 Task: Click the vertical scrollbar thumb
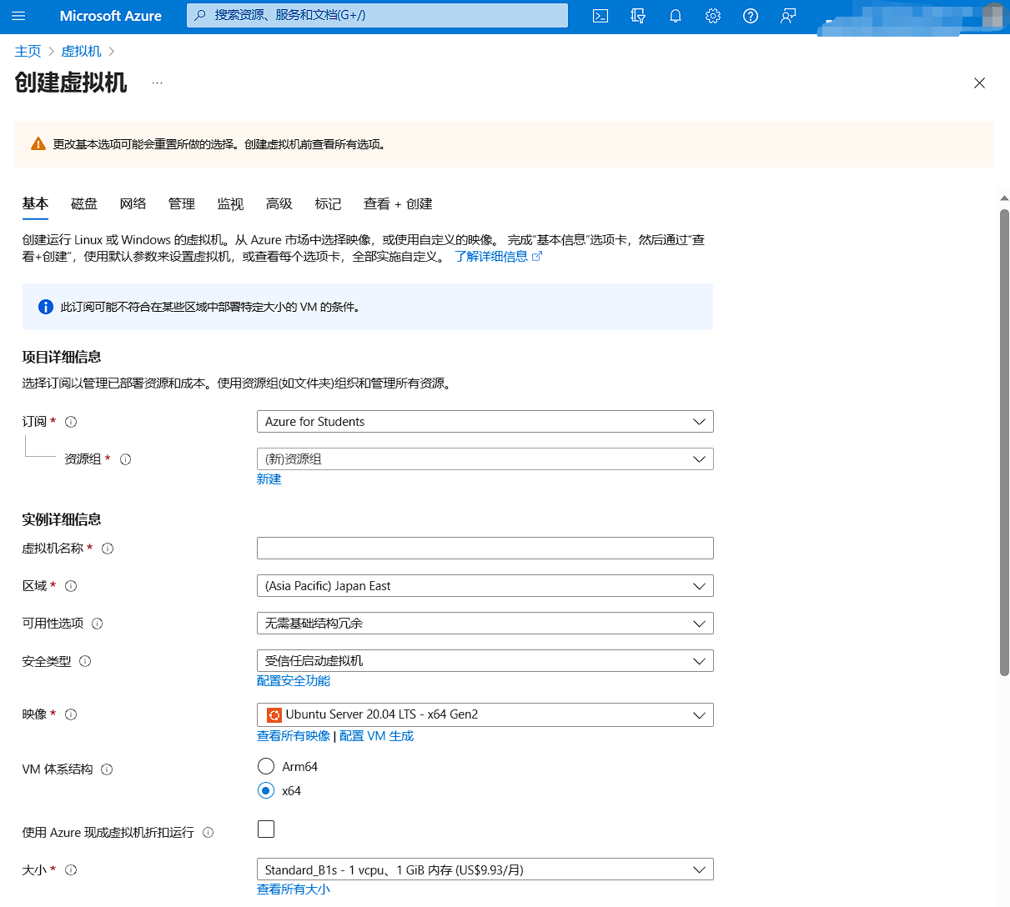click(1004, 442)
